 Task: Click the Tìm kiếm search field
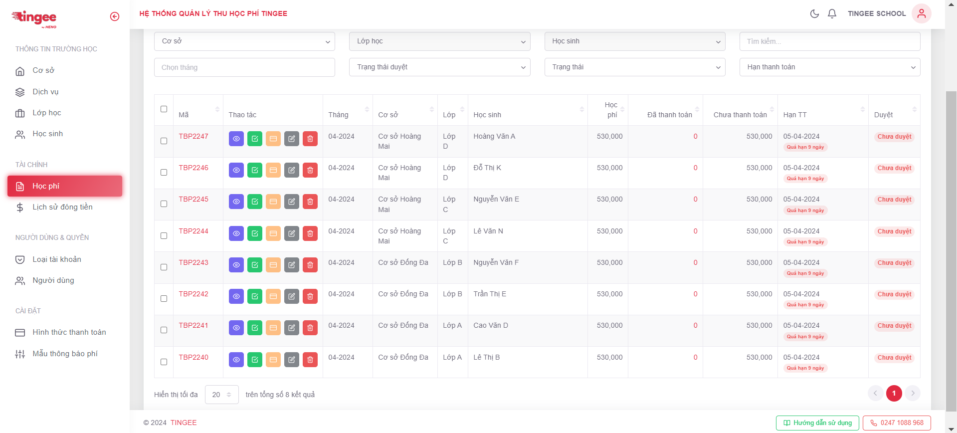pyautogui.click(x=829, y=41)
